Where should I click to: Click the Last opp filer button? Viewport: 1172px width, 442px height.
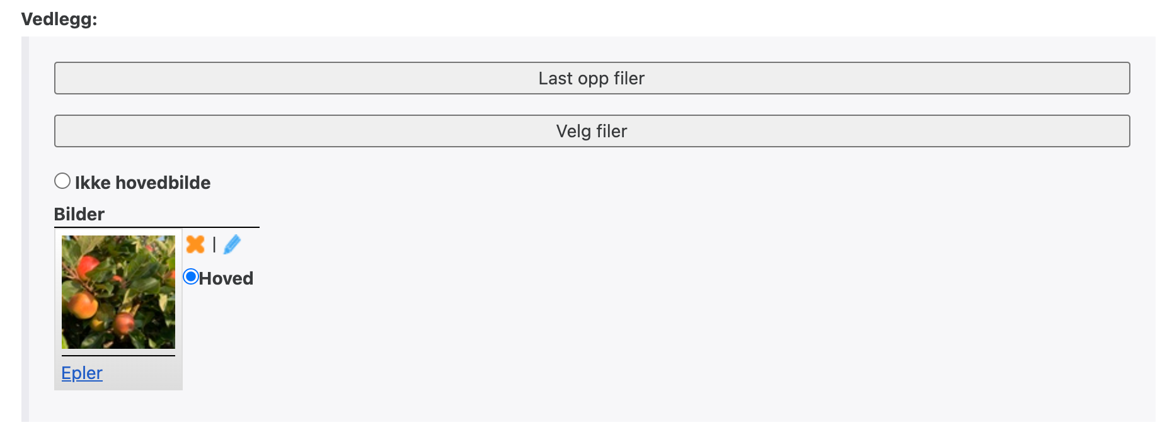coord(592,78)
